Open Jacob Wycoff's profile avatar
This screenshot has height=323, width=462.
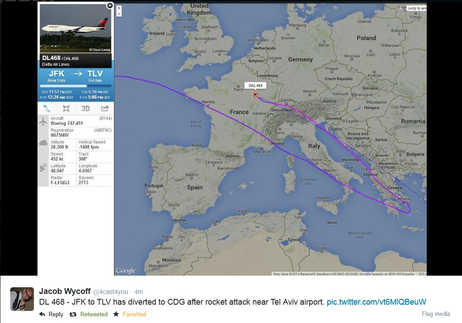(x=22, y=299)
